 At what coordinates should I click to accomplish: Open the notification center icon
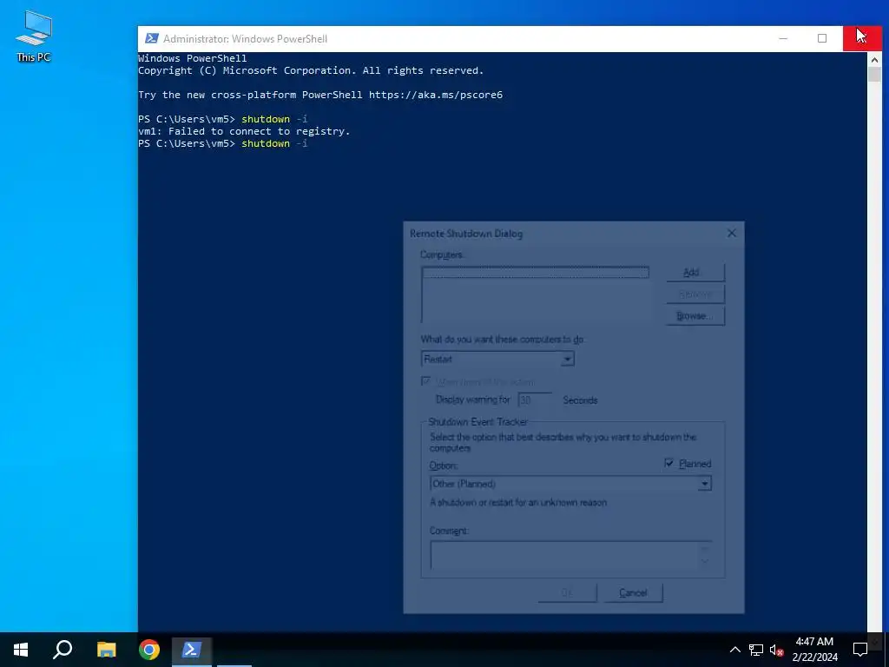tap(860, 650)
